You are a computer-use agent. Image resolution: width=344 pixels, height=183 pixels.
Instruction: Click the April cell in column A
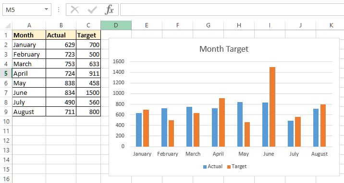click(x=29, y=73)
